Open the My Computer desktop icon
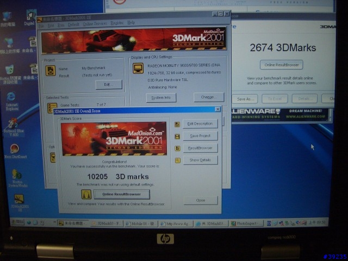Viewport: 348px width, 261px height. click(x=7, y=18)
